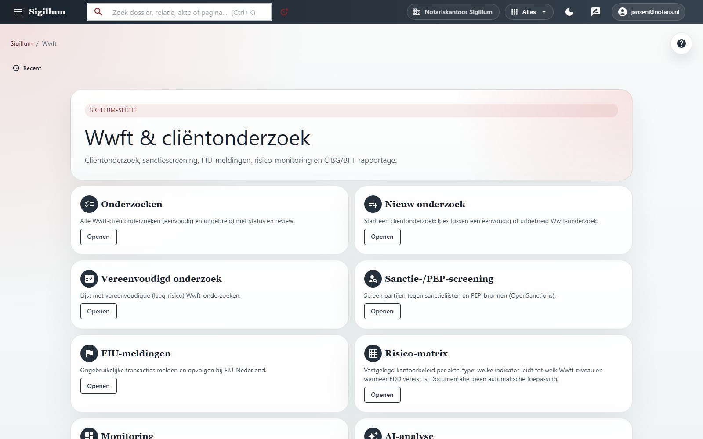Click the red search magnifier icon
The width and height of the screenshot is (703, 439).
click(x=98, y=12)
